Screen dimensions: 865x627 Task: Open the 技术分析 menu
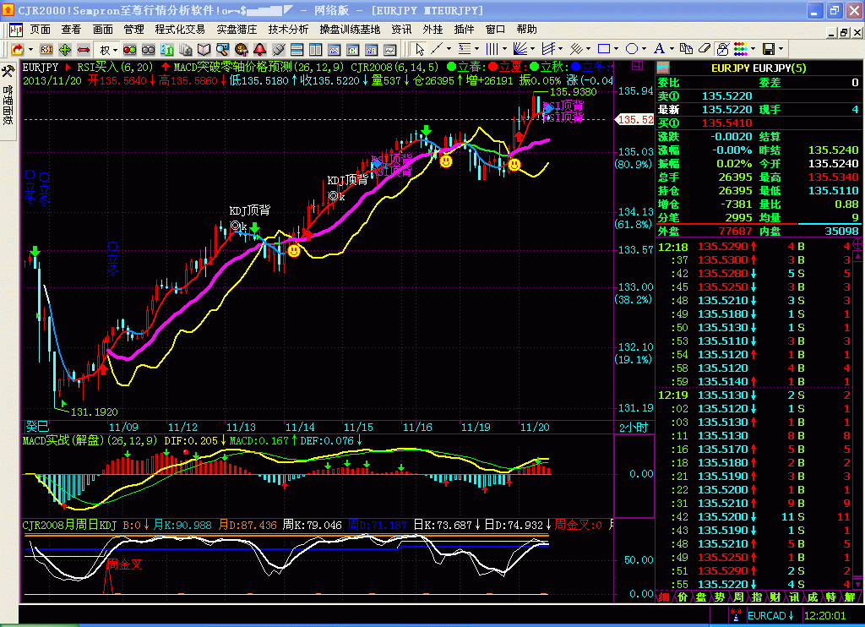click(x=288, y=29)
